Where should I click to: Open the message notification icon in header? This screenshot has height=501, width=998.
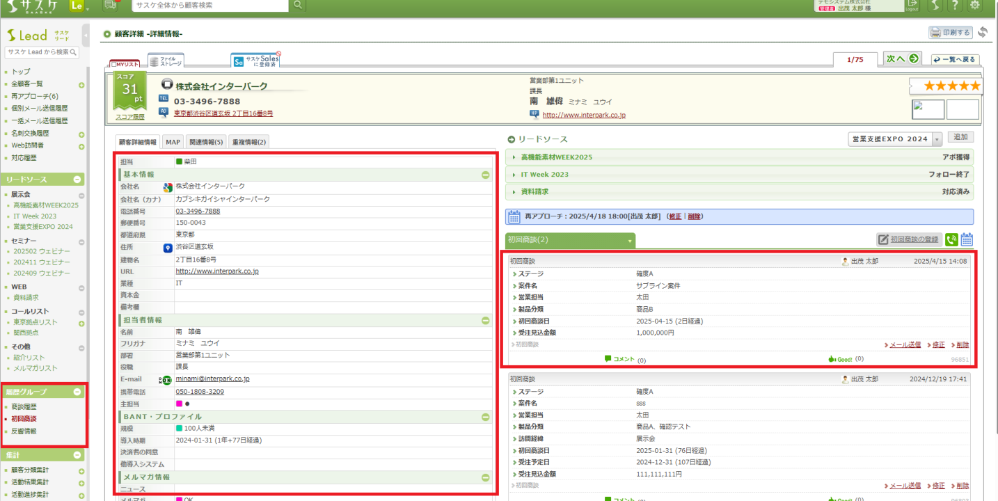[x=110, y=5]
